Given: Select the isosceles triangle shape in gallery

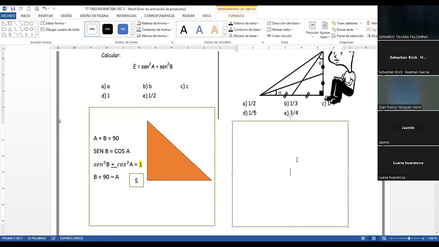Looking at the screenshot, I should point(10,29).
